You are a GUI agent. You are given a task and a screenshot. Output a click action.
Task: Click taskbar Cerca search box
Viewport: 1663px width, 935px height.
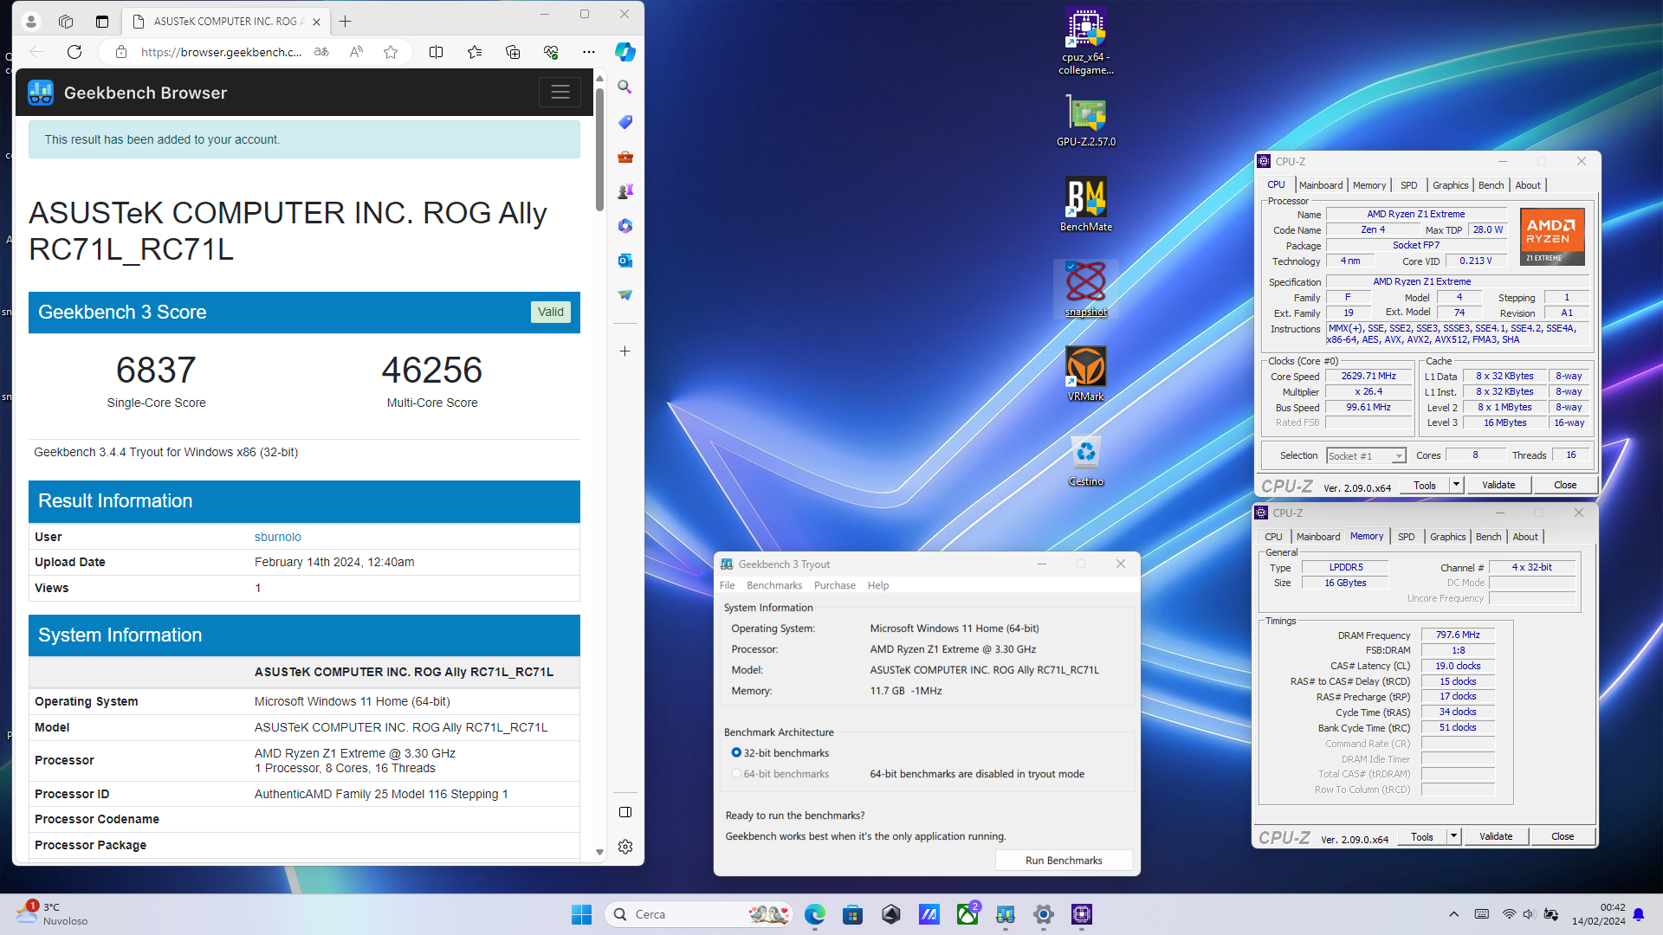point(700,914)
